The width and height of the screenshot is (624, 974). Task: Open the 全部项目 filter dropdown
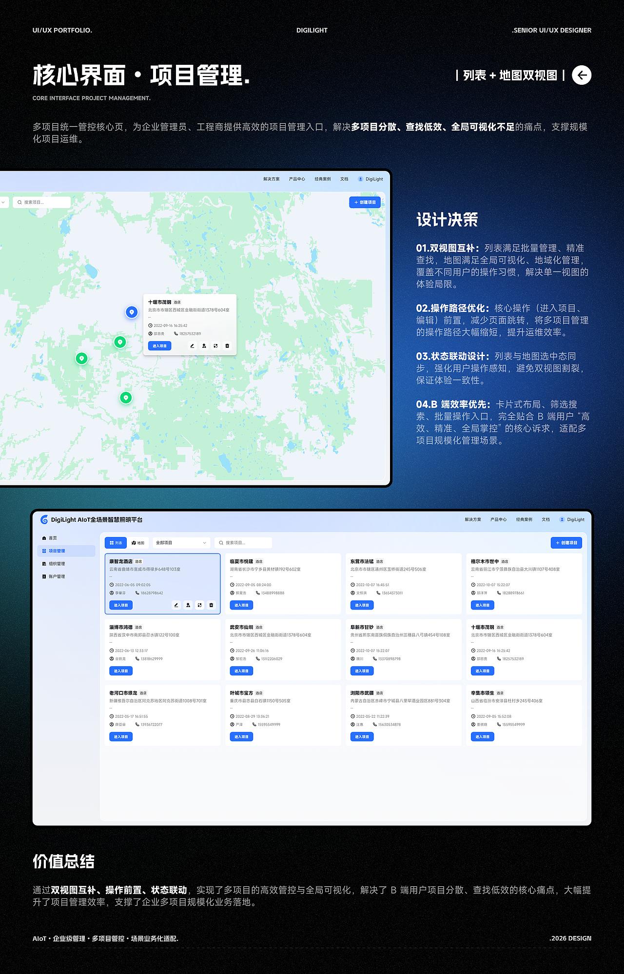click(181, 543)
